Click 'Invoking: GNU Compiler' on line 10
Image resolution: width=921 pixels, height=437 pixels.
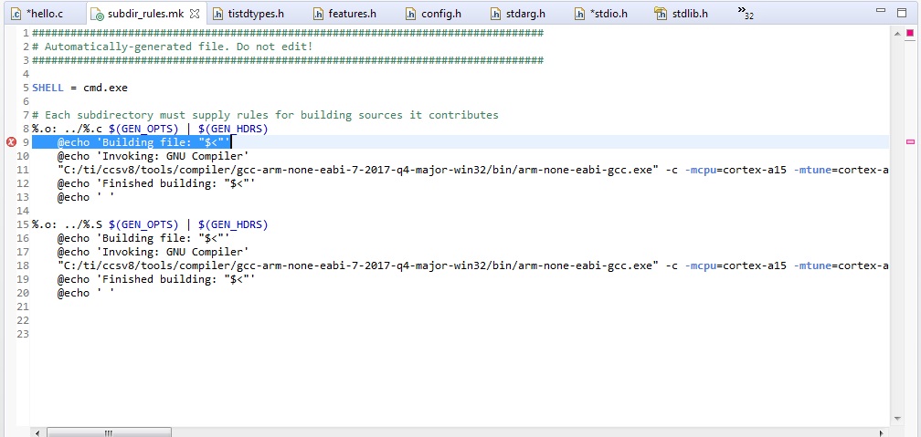pyautogui.click(x=153, y=156)
